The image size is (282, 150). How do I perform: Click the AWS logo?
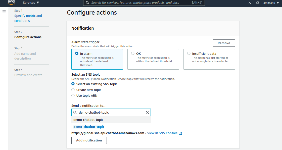tap(11, 2)
